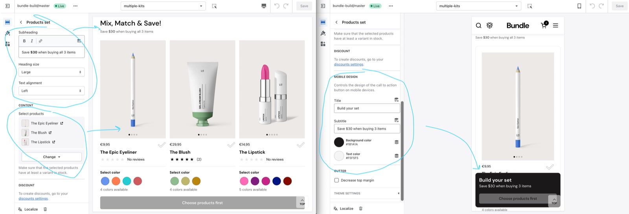Toggle the inspector selection tool in right window
This screenshot has width=629, height=214.
coord(530,6)
